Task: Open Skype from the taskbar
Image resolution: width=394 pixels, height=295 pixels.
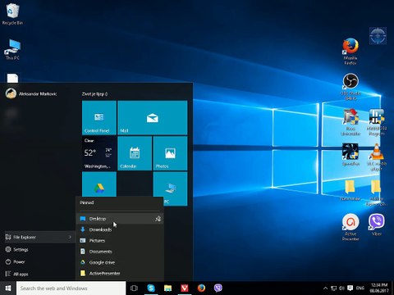Action: (x=151, y=288)
